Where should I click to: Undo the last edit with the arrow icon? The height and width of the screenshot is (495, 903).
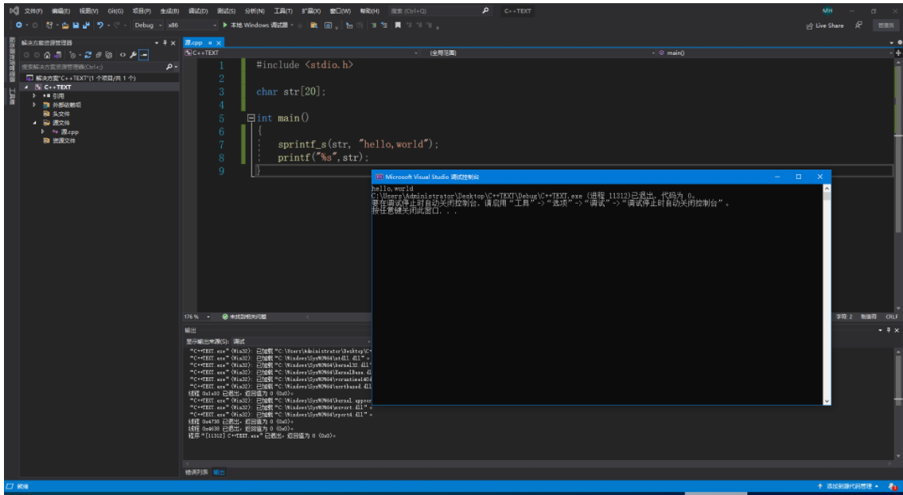point(101,25)
